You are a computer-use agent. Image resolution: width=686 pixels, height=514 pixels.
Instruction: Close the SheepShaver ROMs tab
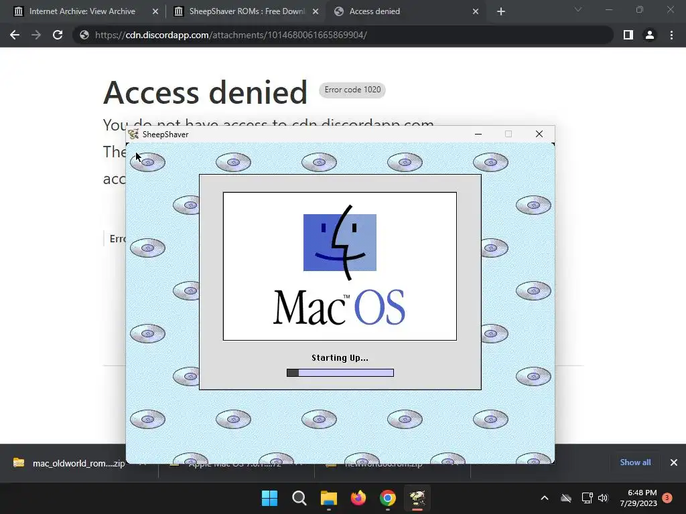[316, 11]
